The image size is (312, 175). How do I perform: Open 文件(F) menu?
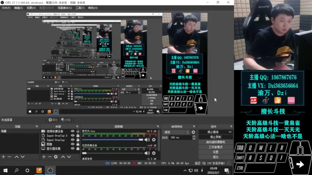click(6, 8)
